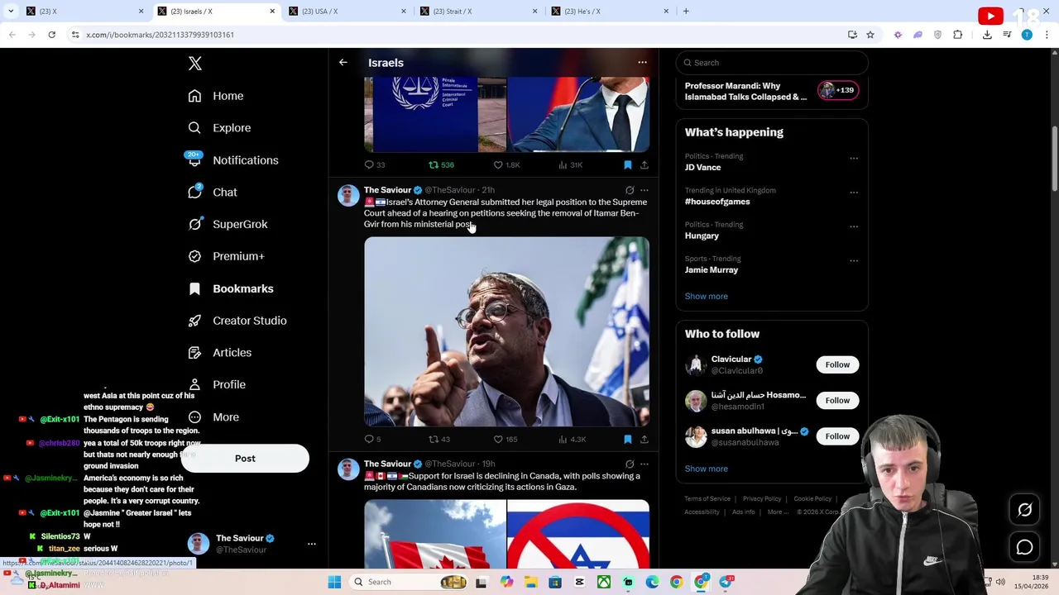This screenshot has height=595, width=1059.
Task: Toggle bookmark on post with 31K views
Action: point(627,165)
